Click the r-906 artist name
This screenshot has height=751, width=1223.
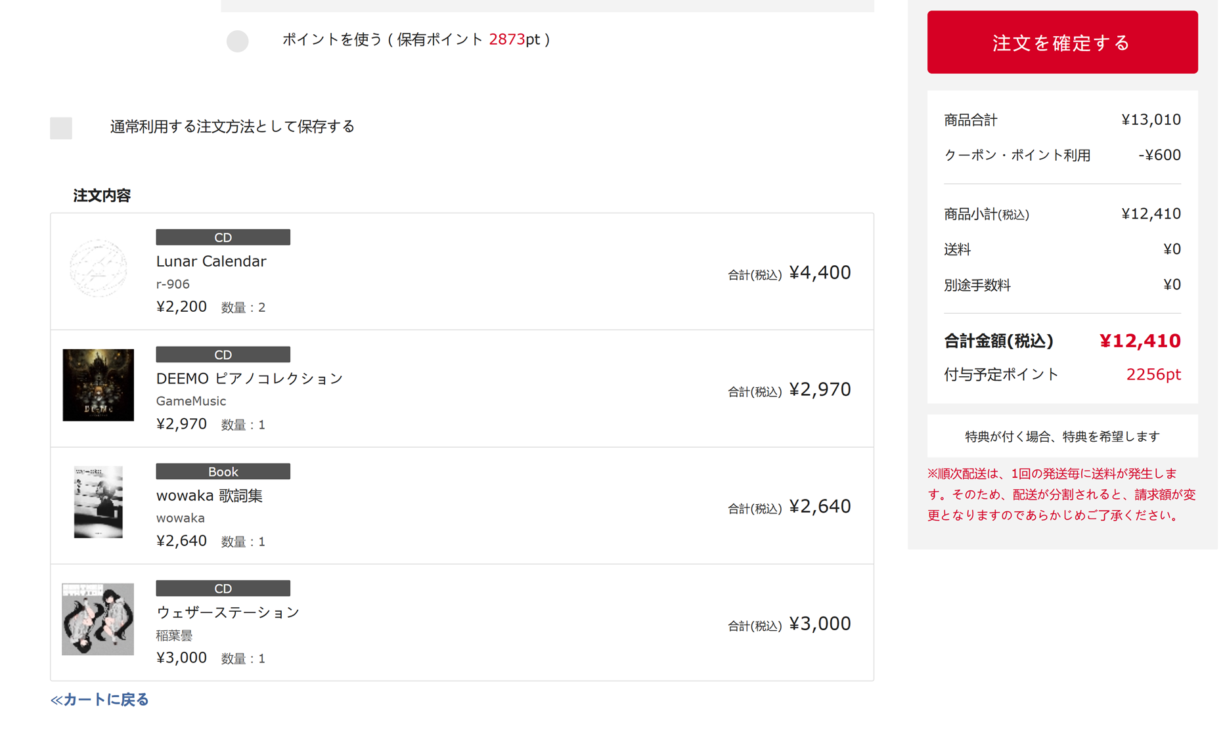coord(173,284)
